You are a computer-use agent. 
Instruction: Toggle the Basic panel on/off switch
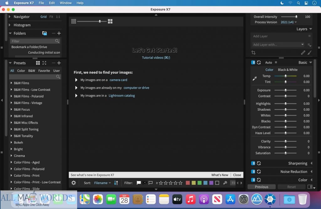coord(253,62)
